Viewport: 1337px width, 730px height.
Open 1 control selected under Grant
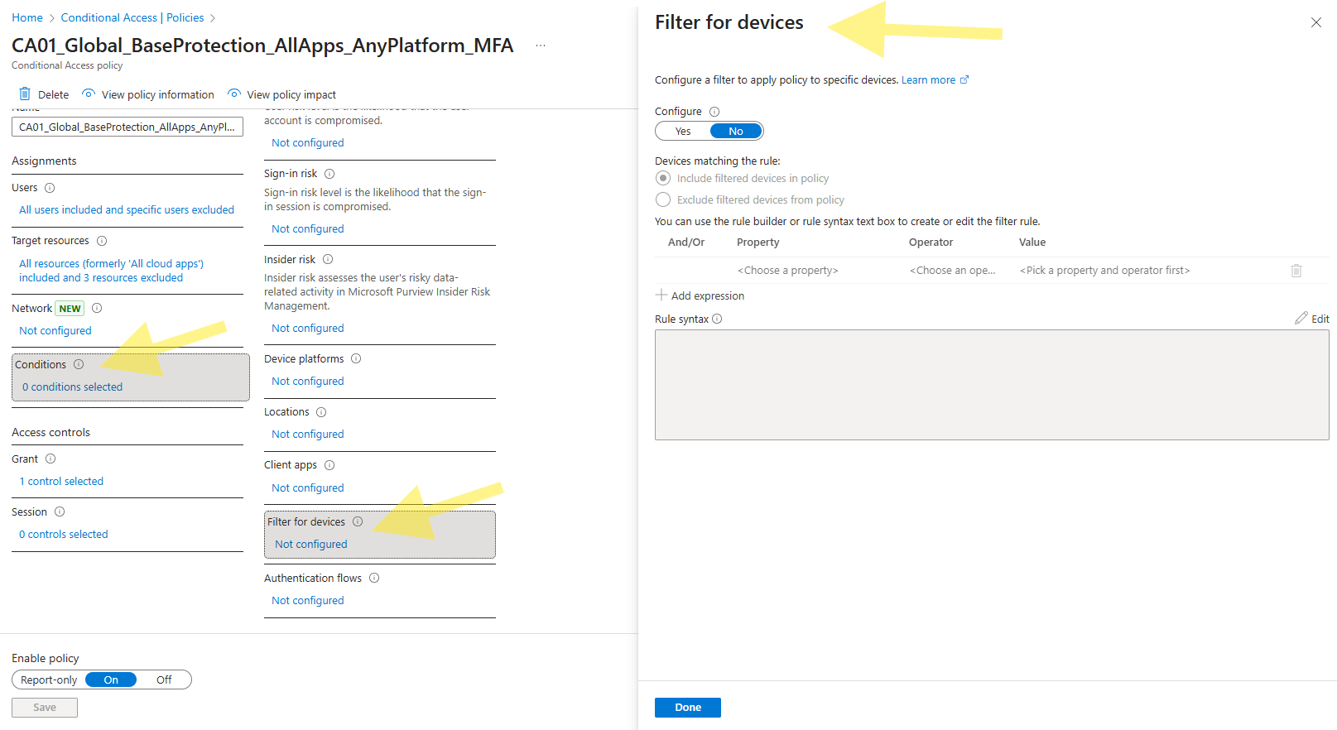point(61,482)
